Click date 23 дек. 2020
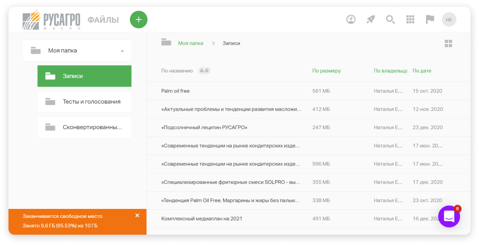Viewport: 479px width, 245px height. click(428, 128)
